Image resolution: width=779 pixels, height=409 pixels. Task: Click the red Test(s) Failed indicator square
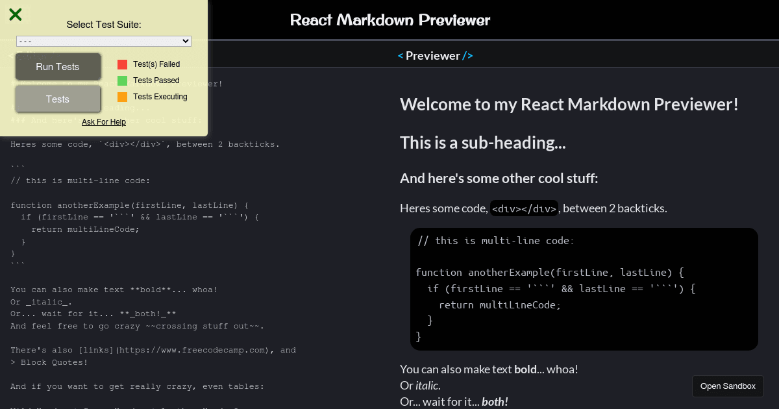point(121,64)
